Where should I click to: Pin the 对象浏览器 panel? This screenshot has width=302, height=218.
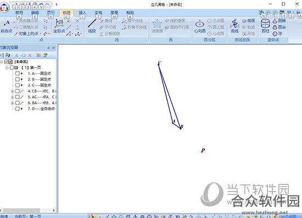[x=48, y=48]
